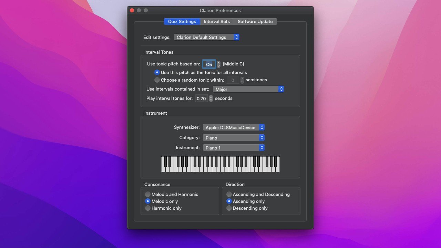Expand the Instrument Piano 1 dropdown
The image size is (441, 248).
coord(234,148)
